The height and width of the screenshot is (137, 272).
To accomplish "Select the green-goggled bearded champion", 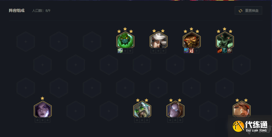I will pyautogui.click(x=142, y=110).
